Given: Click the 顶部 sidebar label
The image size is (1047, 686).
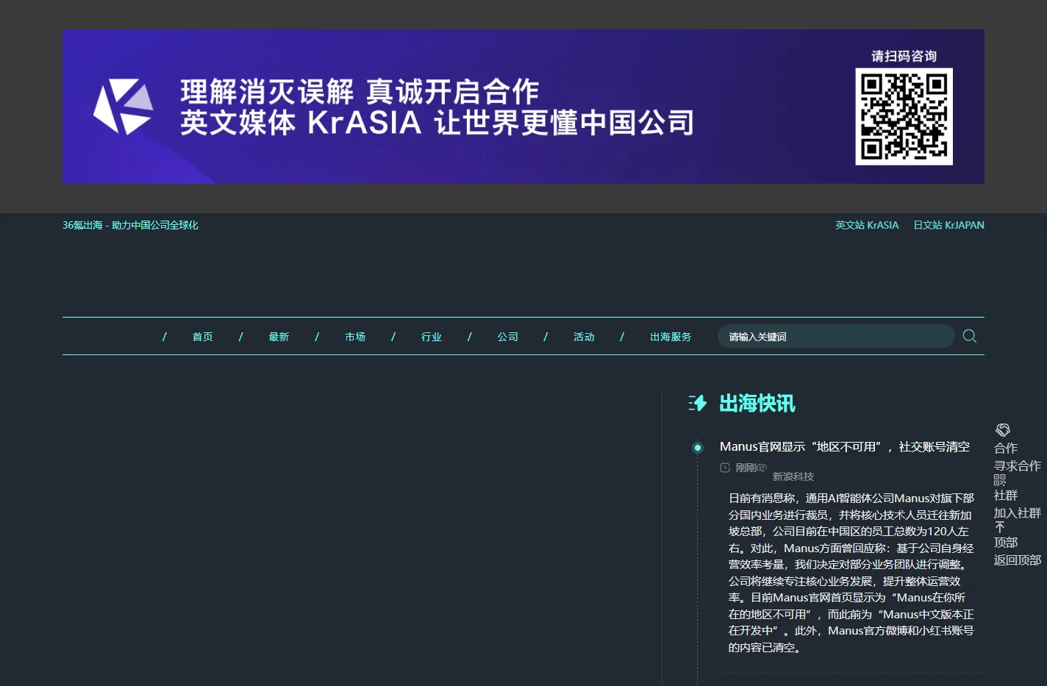Looking at the screenshot, I should click(1006, 542).
